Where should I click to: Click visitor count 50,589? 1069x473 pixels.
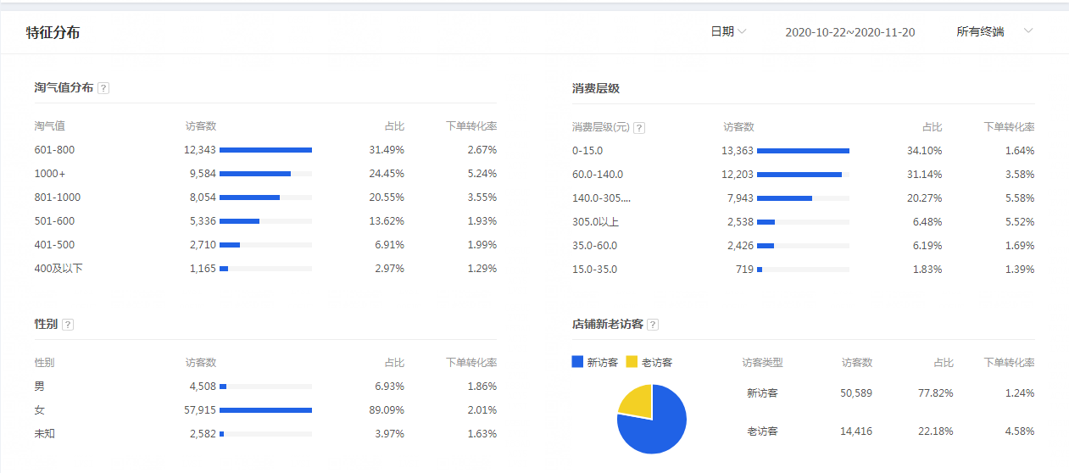tap(855, 393)
